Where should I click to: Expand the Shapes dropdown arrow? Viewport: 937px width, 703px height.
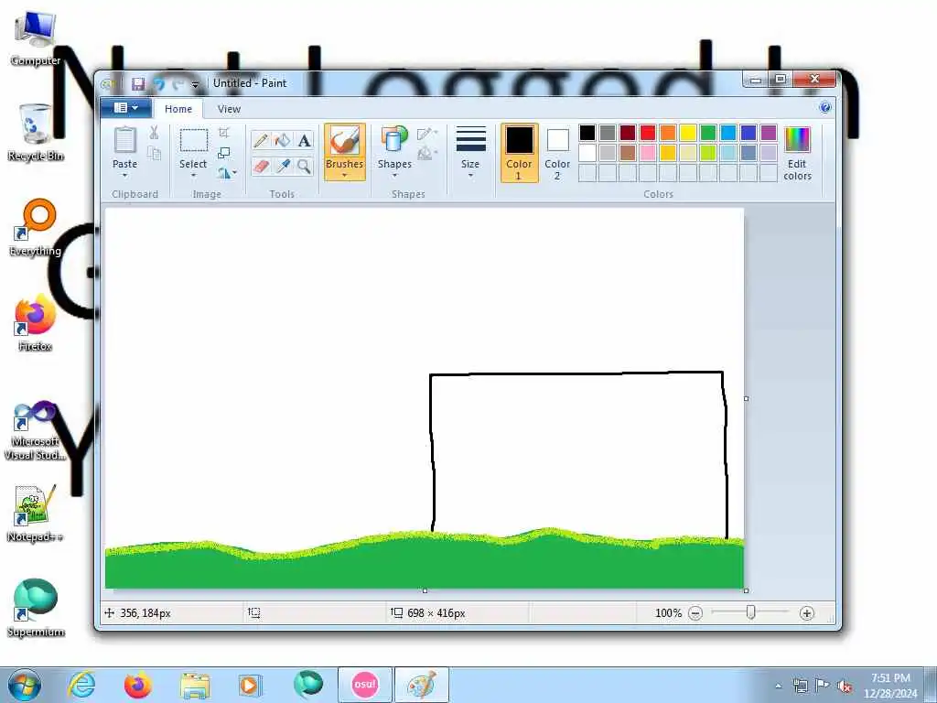click(394, 175)
